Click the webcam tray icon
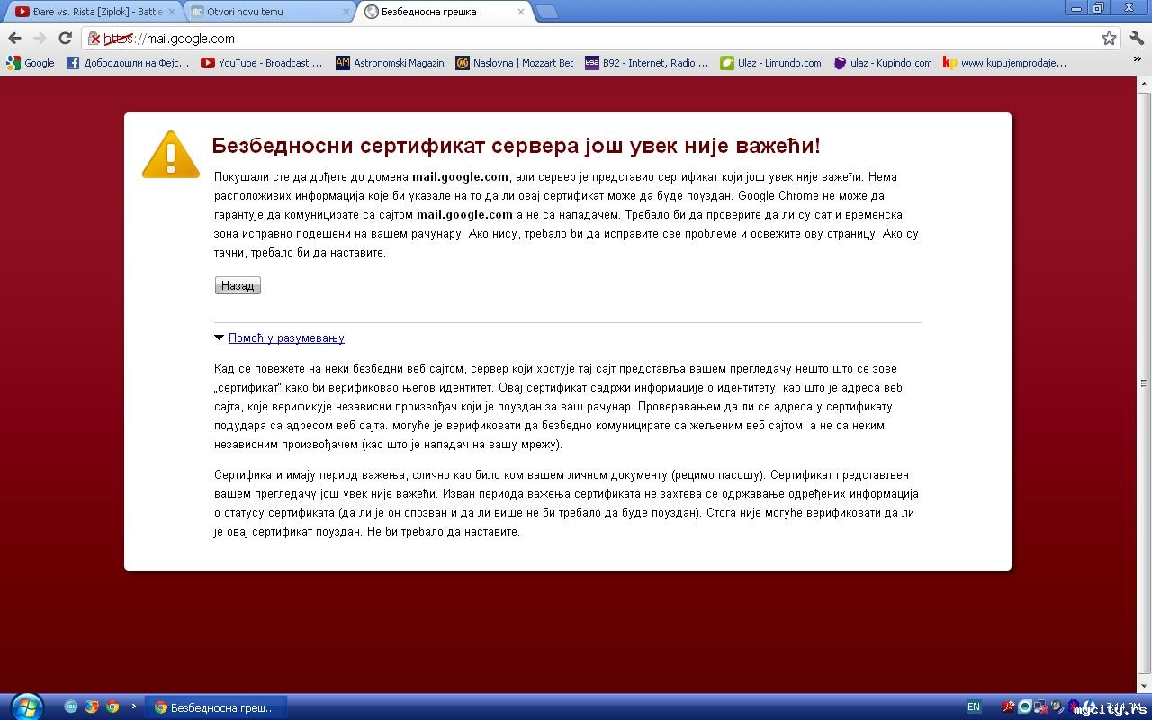The height and width of the screenshot is (720, 1152). coord(1025,706)
